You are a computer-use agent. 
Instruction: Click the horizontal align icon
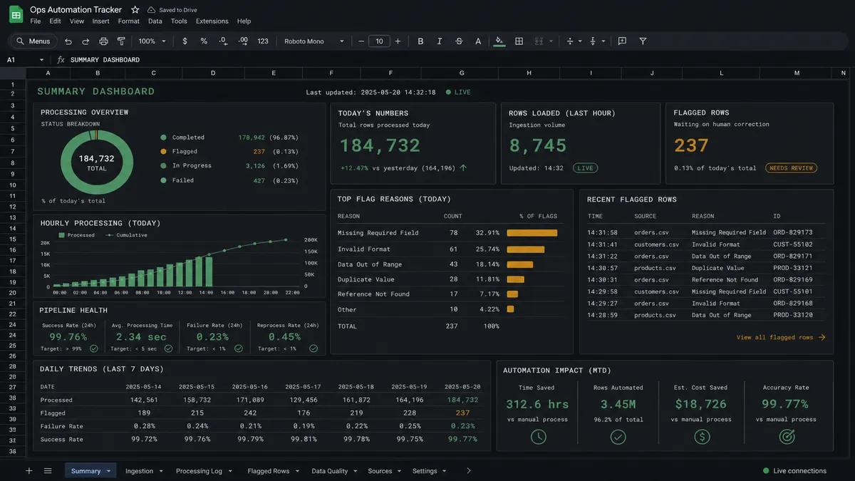point(569,41)
